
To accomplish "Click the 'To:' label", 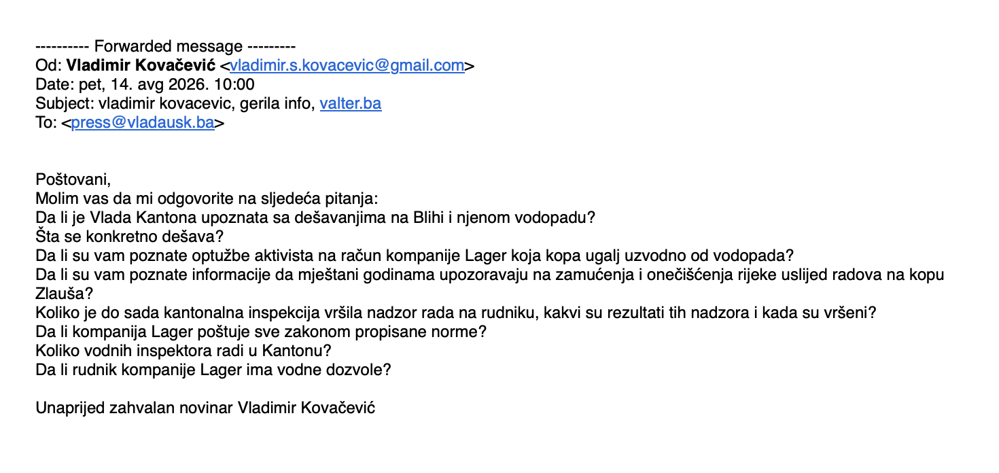I will click(x=46, y=123).
